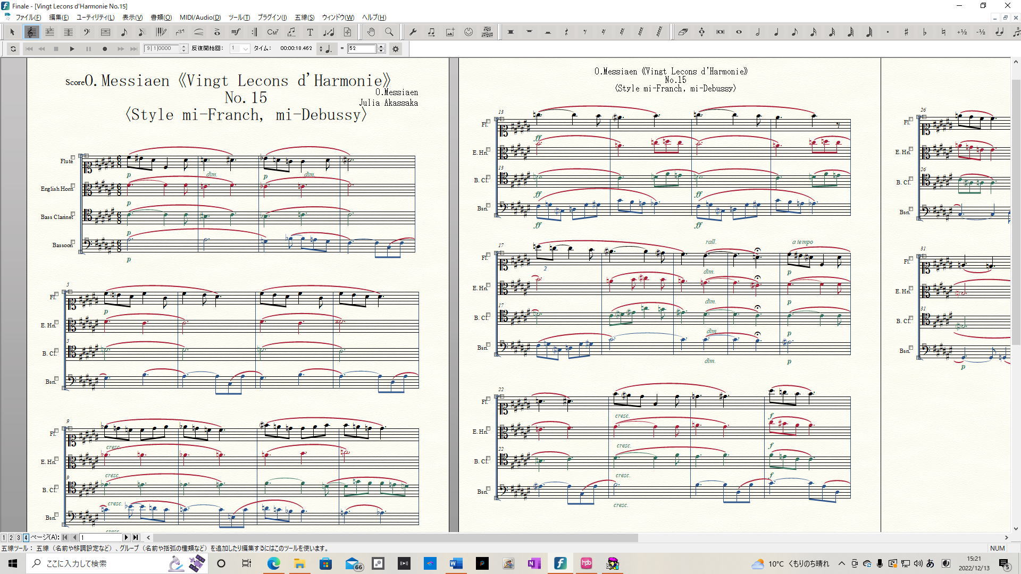Viewport: 1021px width, 574px height.
Task: Select the Eraser in Simple Entry palette
Action: pyautogui.click(x=683, y=32)
